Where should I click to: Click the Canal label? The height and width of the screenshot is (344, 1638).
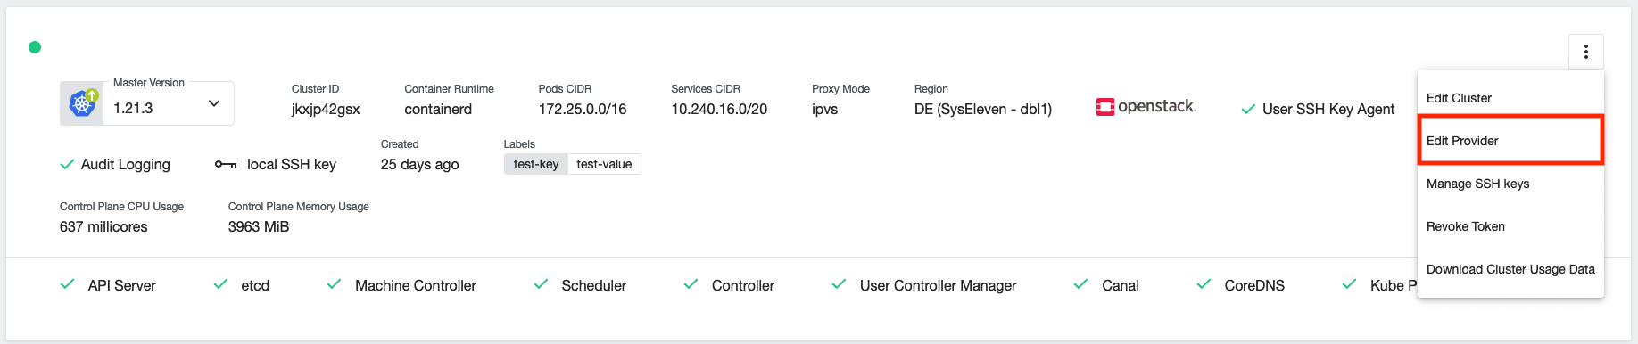tap(1121, 285)
